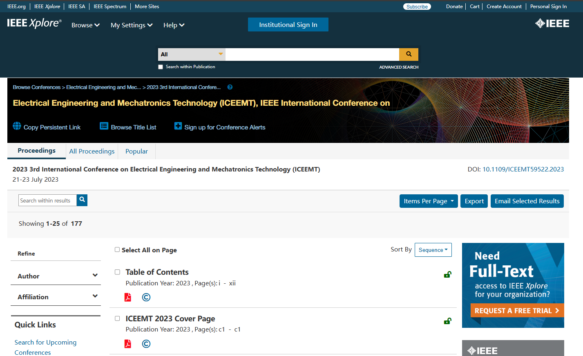Click the Subscribe button
Screen dimensions: 583x356
[x=417, y=7]
